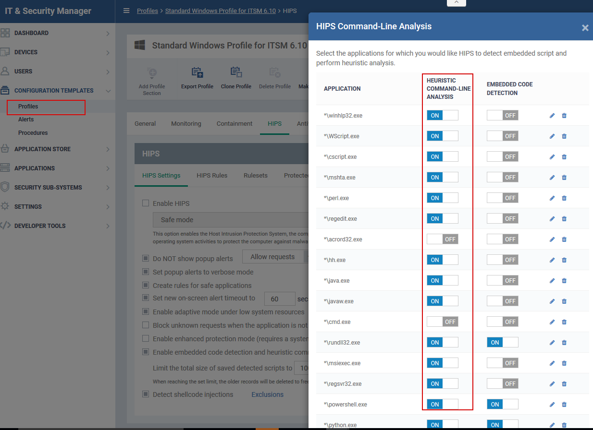Expand the Users menu chevron
Image resolution: width=593 pixels, height=430 pixels.
point(108,72)
